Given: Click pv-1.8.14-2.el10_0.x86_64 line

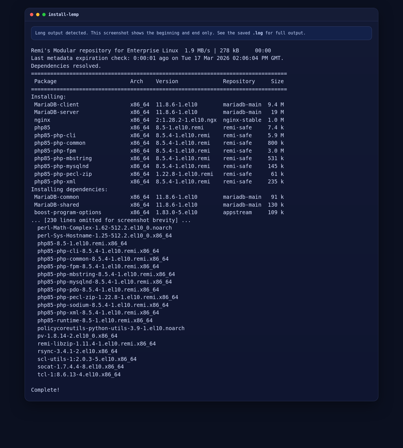Looking at the screenshot, I should point(78,336).
